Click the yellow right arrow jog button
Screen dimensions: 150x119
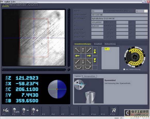pyautogui.click(x=89, y=56)
